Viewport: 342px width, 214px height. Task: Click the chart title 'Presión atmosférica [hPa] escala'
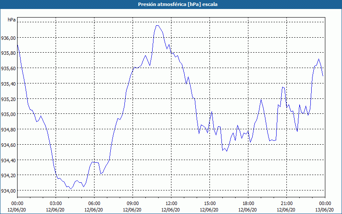tap(177, 4)
